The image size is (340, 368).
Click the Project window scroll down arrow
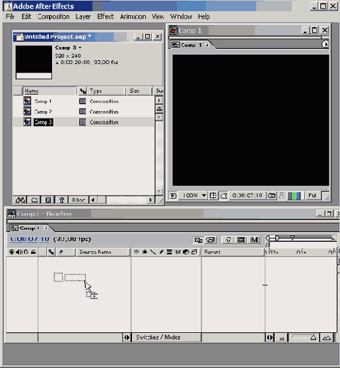pos(159,192)
